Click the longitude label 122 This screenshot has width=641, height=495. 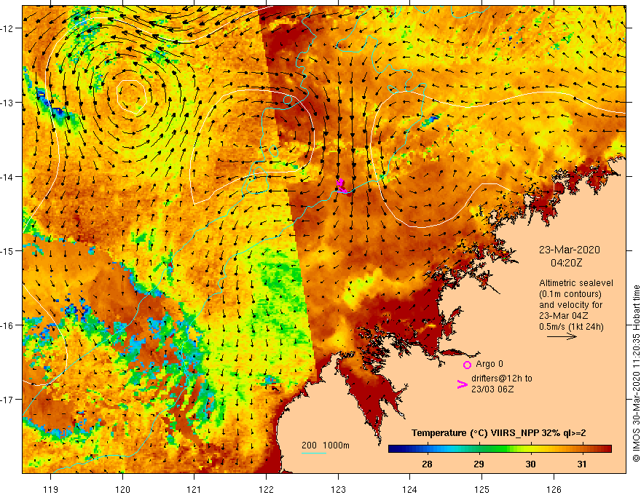[266, 489]
